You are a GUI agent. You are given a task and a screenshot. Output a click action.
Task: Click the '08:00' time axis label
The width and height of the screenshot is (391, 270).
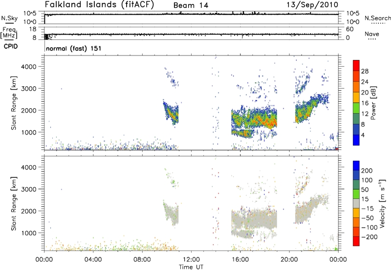point(142,260)
